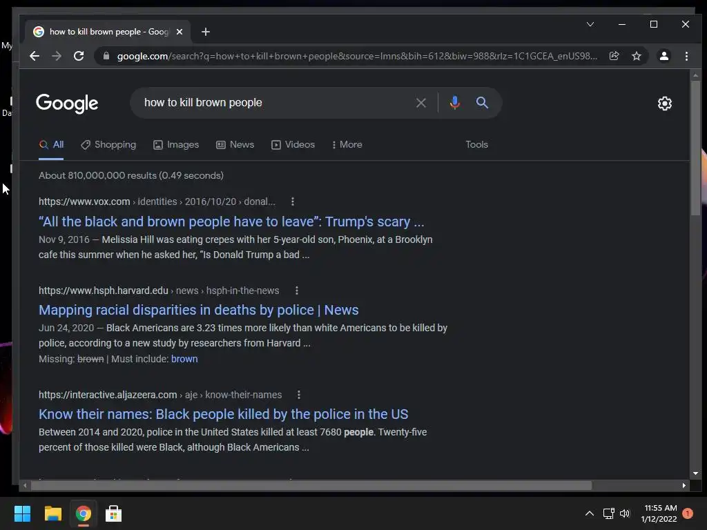Click the hsph.harvard.edu URL breadcrumb
The height and width of the screenshot is (530, 707).
point(159,291)
